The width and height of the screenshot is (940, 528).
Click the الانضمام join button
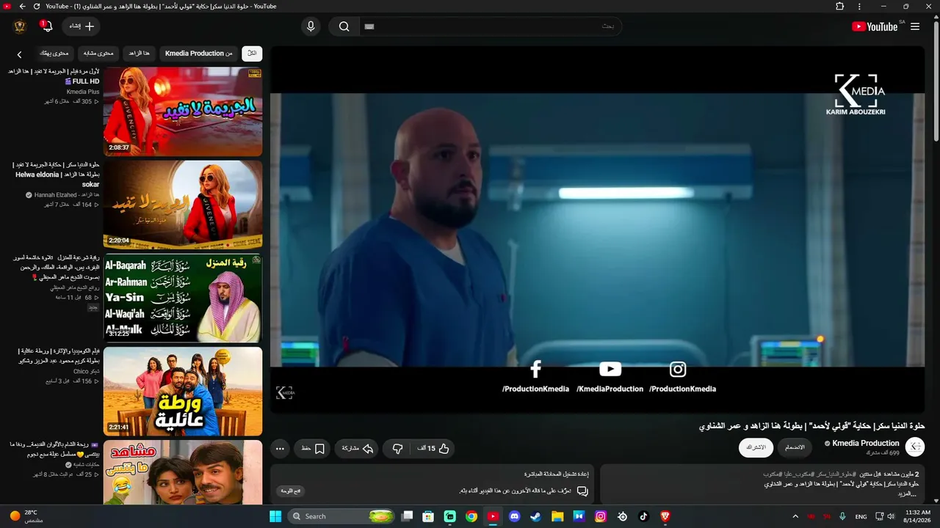point(795,447)
